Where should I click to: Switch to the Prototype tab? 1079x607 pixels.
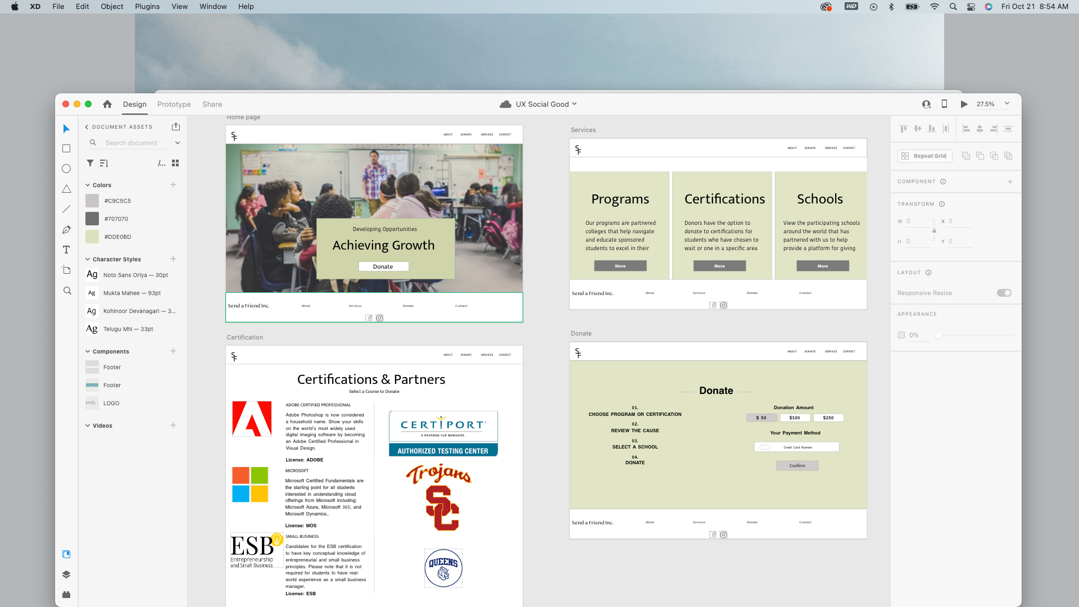174,104
